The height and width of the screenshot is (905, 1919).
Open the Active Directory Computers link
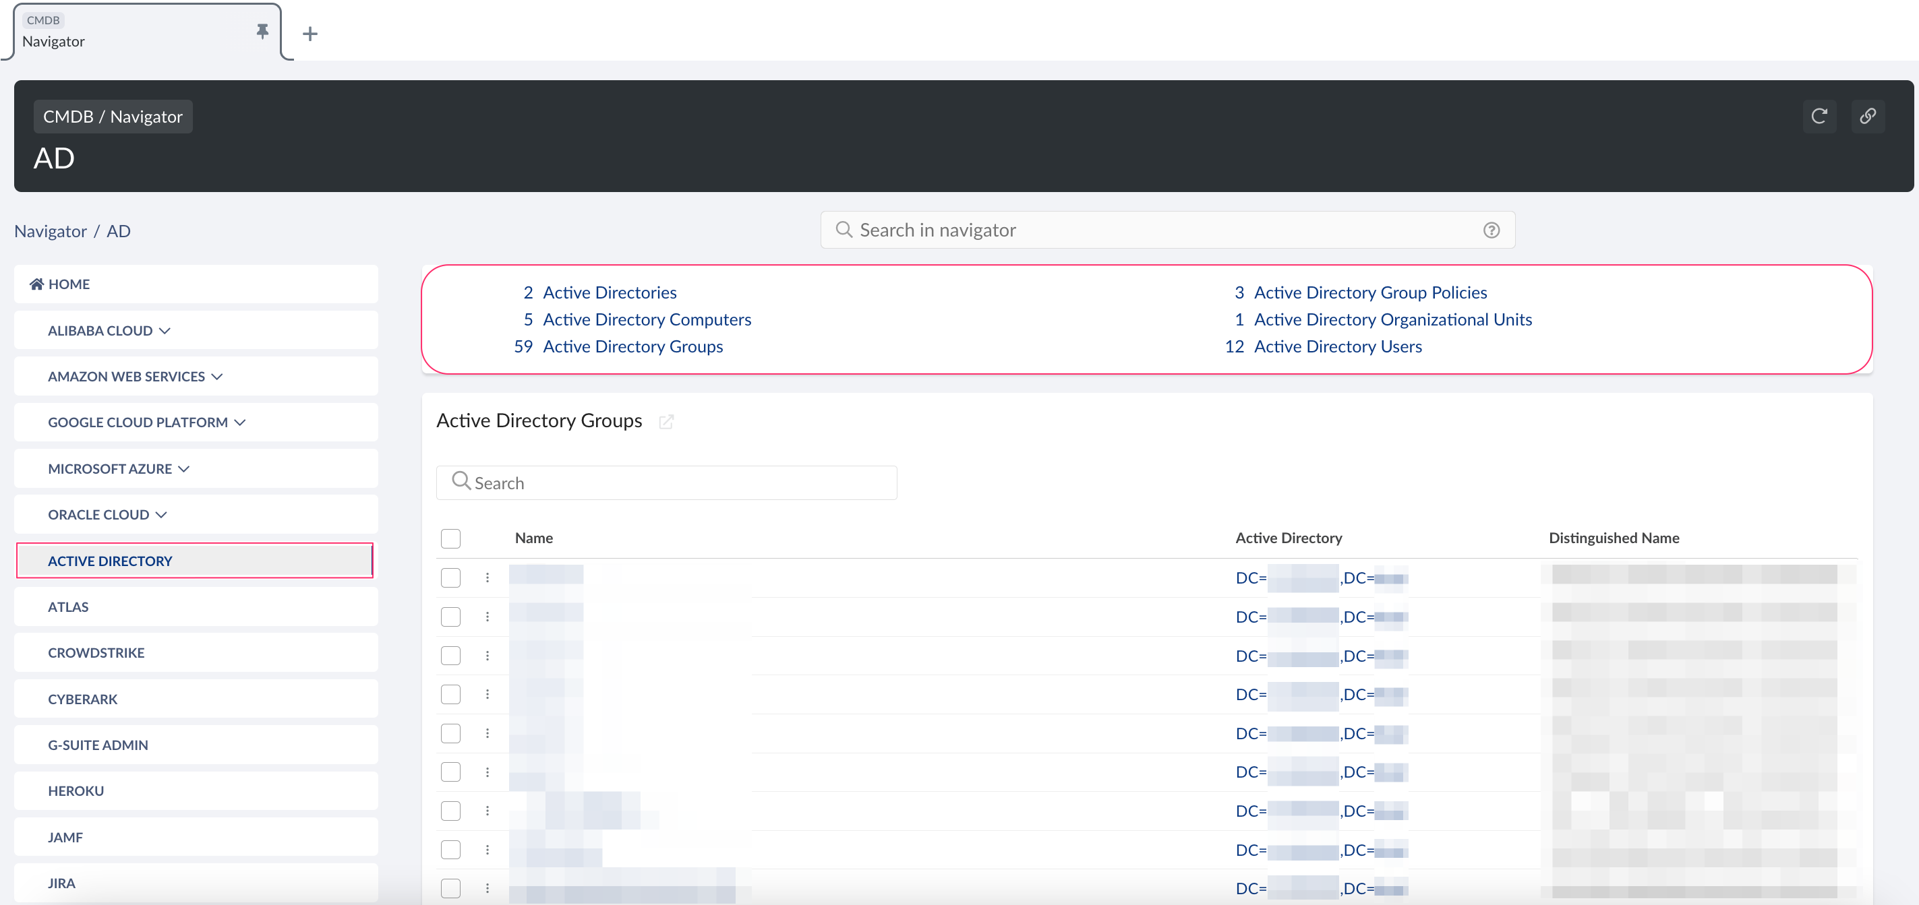pos(647,319)
